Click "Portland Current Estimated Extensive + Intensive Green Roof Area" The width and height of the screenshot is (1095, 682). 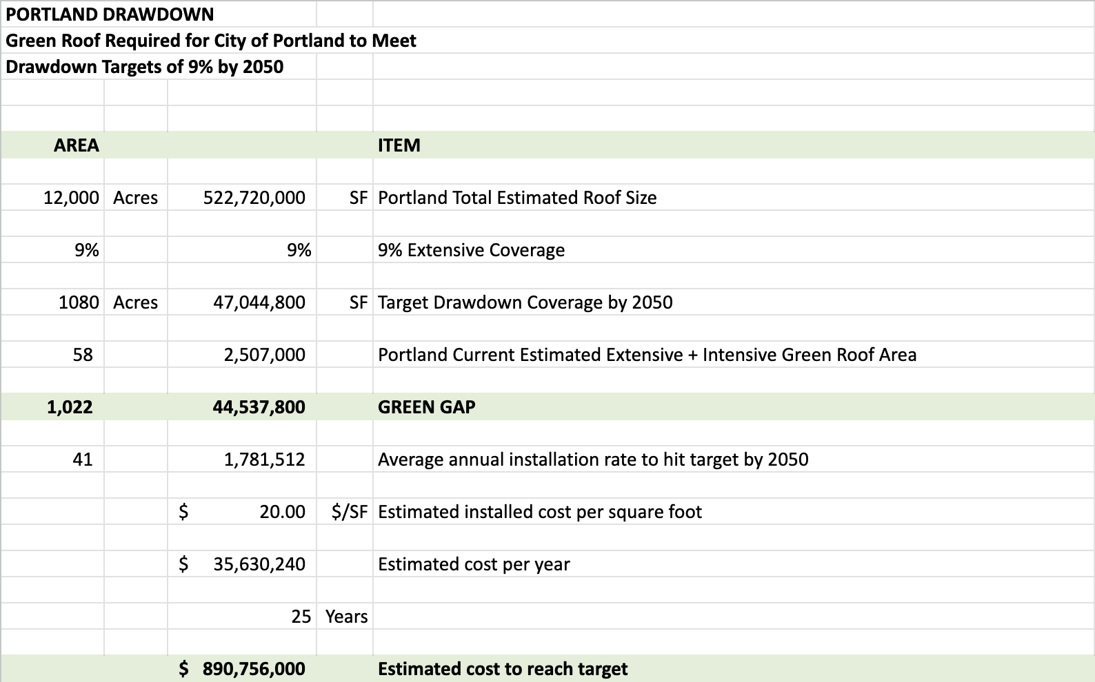tap(647, 355)
